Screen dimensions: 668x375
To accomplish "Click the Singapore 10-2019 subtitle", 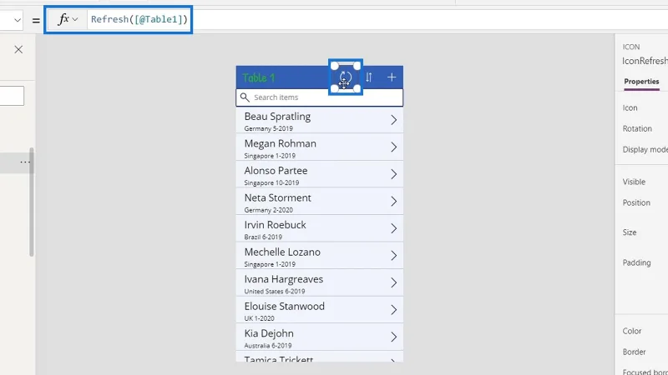I will 271,182.
